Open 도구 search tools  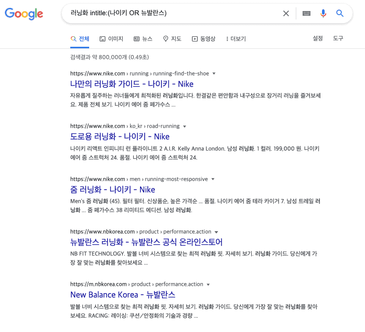click(x=338, y=38)
